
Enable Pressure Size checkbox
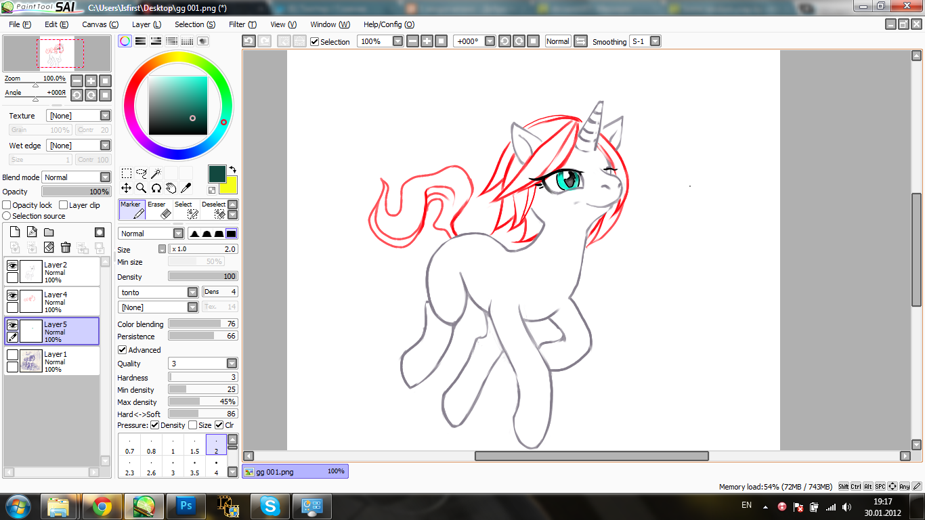pyautogui.click(x=192, y=425)
